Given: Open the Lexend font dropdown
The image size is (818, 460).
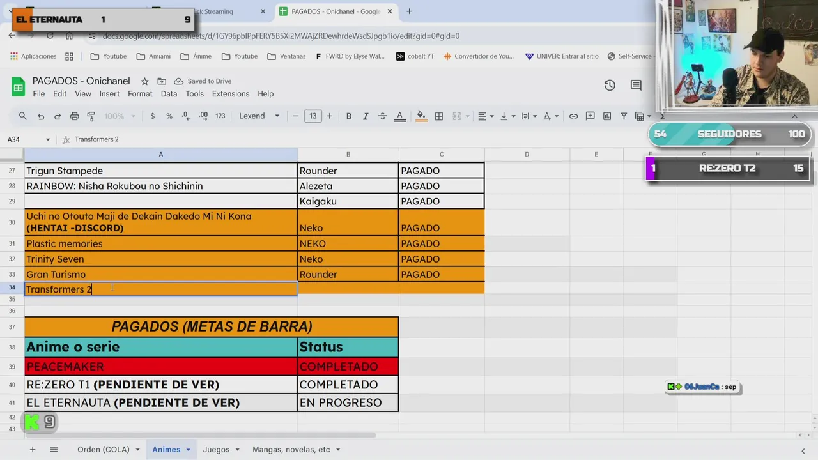Looking at the screenshot, I should click(x=259, y=116).
